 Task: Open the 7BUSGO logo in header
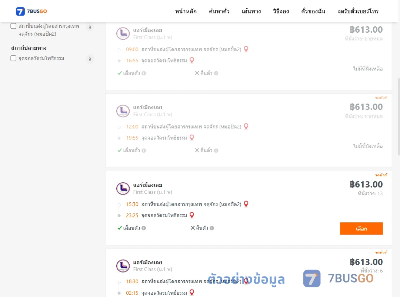tap(31, 11)
